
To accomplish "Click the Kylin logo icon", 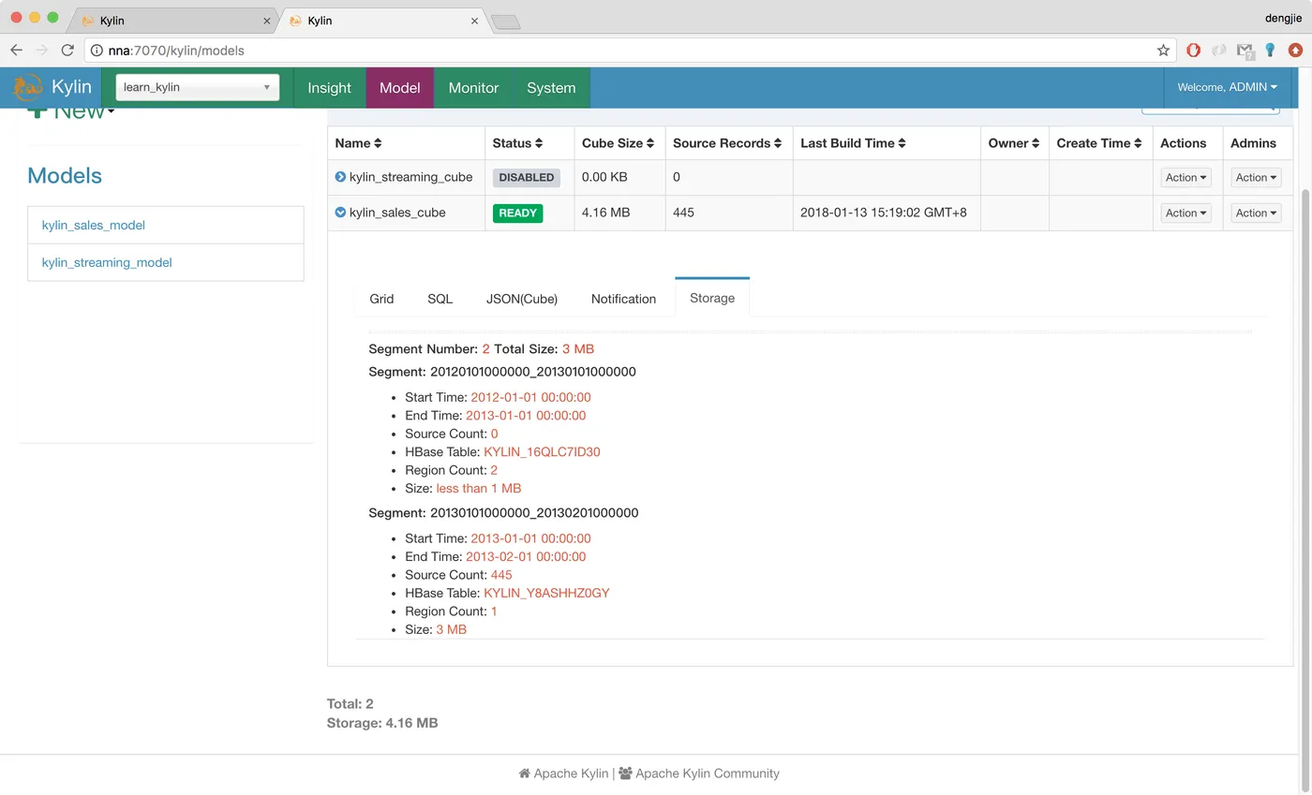I will [27, 87].
